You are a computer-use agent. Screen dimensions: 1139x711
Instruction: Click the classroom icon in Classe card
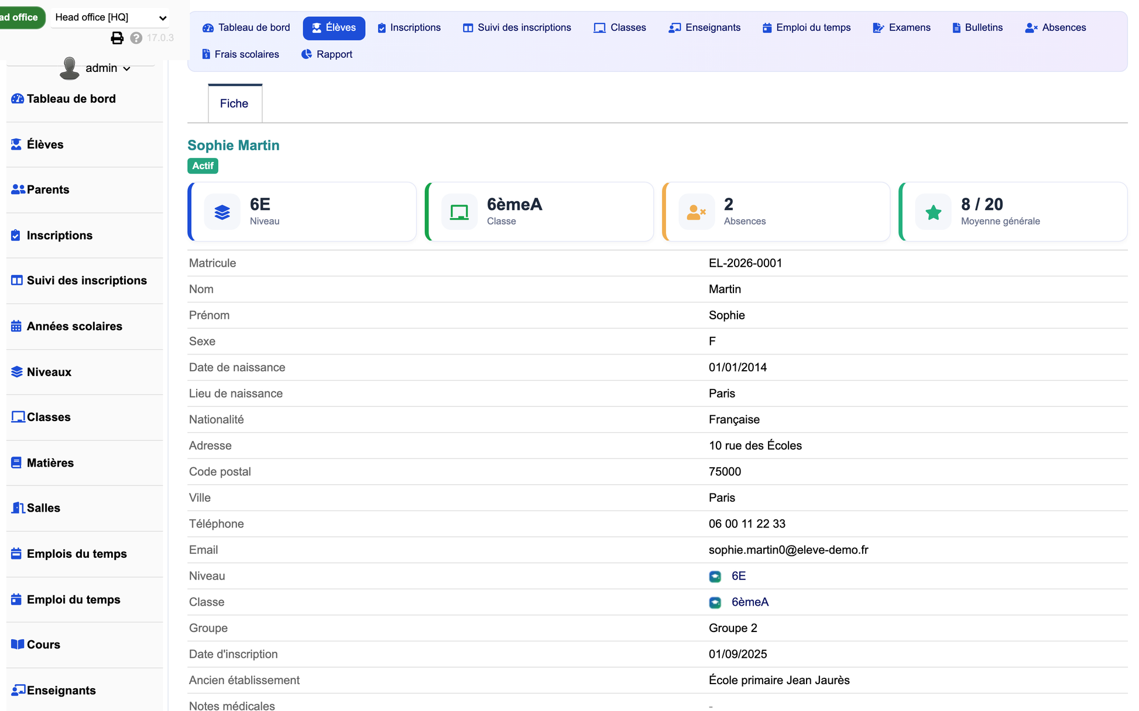coord(459,212)
